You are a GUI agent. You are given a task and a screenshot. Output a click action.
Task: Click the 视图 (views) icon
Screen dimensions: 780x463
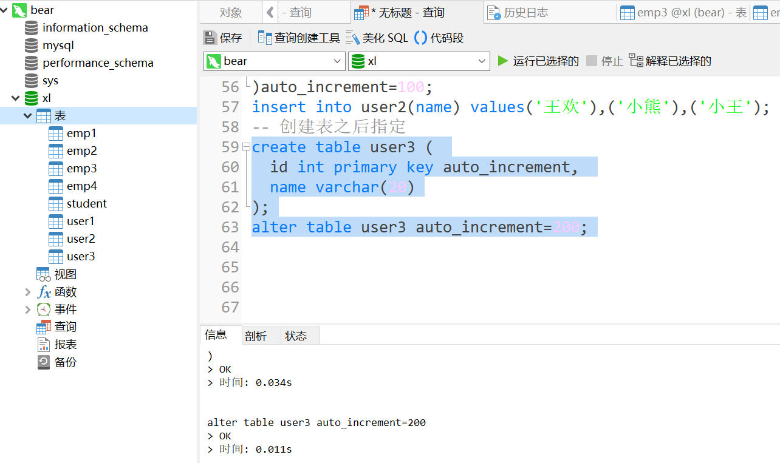tap(44, 274)
